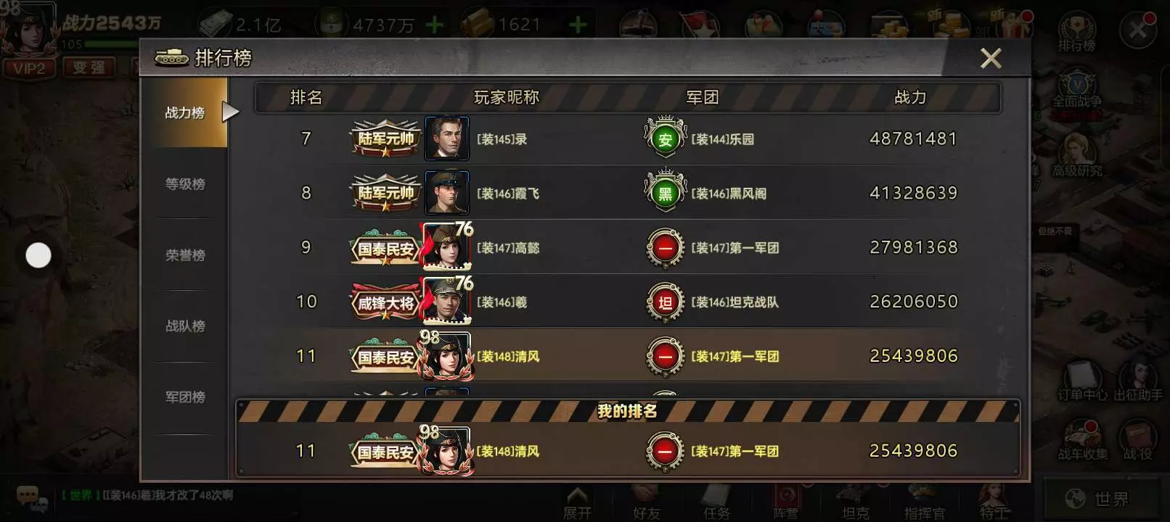Tap the white floating assist dot

click(x=38, y=255)
